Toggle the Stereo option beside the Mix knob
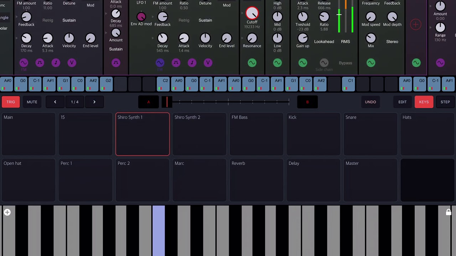The height and width of the screenshot is (256, 456). (392, 42)
